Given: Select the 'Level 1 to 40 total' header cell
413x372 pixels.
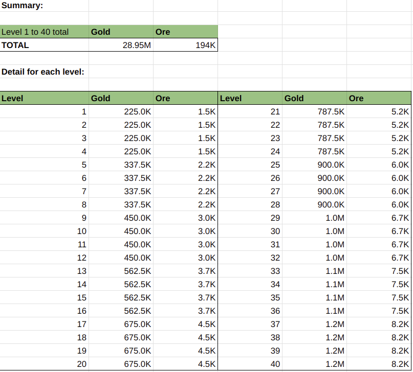Looking at the screenshot, I should coord(44,32).
